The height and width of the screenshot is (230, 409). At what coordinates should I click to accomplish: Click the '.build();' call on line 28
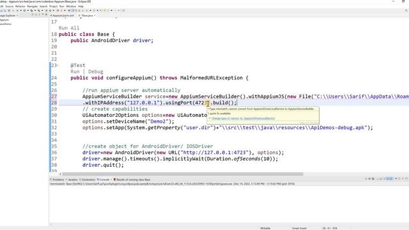223,102
